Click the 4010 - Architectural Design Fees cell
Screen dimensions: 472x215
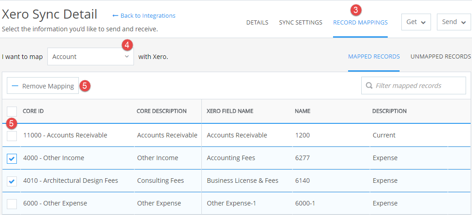click(x=71, y=181)
